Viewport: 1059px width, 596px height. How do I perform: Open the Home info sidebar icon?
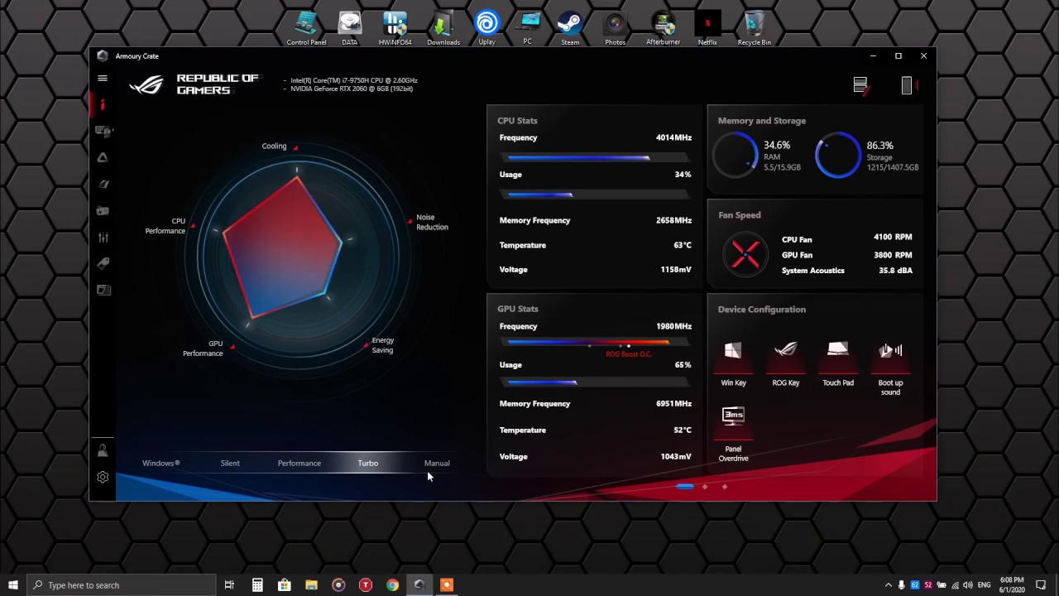pos(103,104)
